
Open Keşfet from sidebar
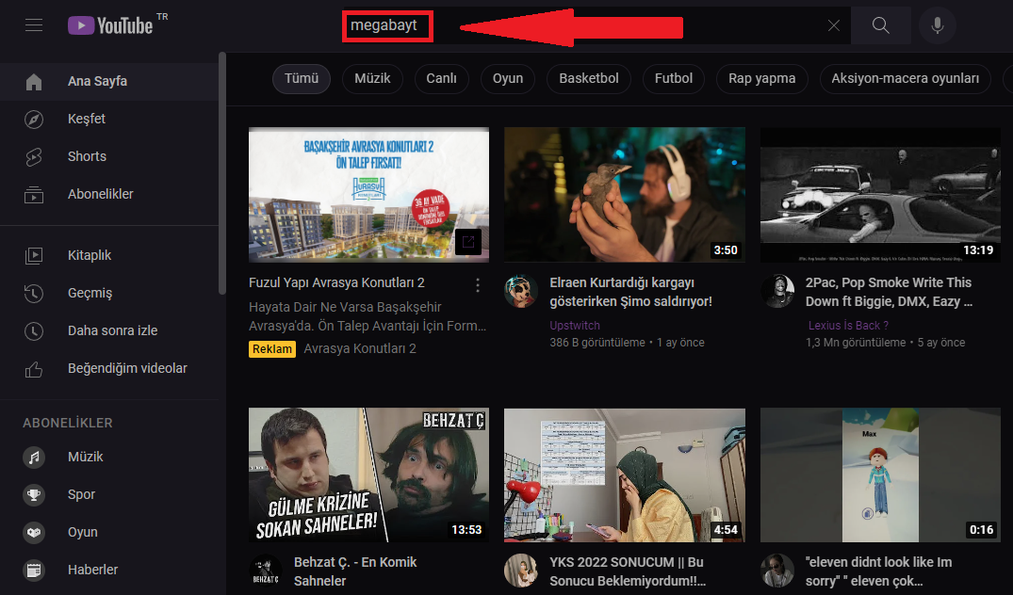87,119
